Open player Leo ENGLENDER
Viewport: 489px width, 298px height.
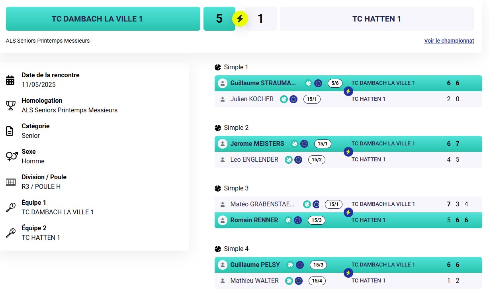click(254, 160)
